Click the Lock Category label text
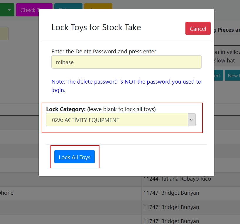The image size is (240, 224). [x=66, y=109]
